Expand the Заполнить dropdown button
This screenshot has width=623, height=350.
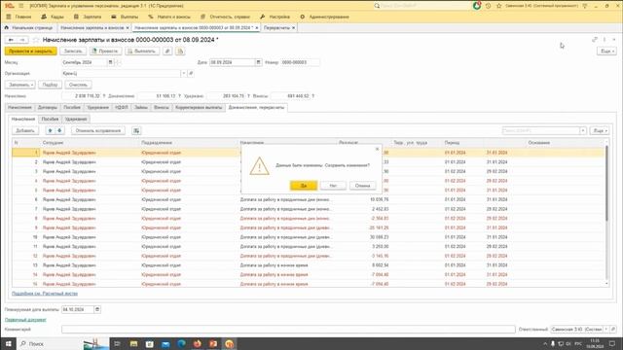tap(19, 85)
